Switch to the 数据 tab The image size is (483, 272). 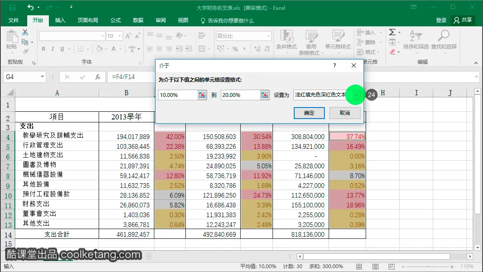click(138, 20)
